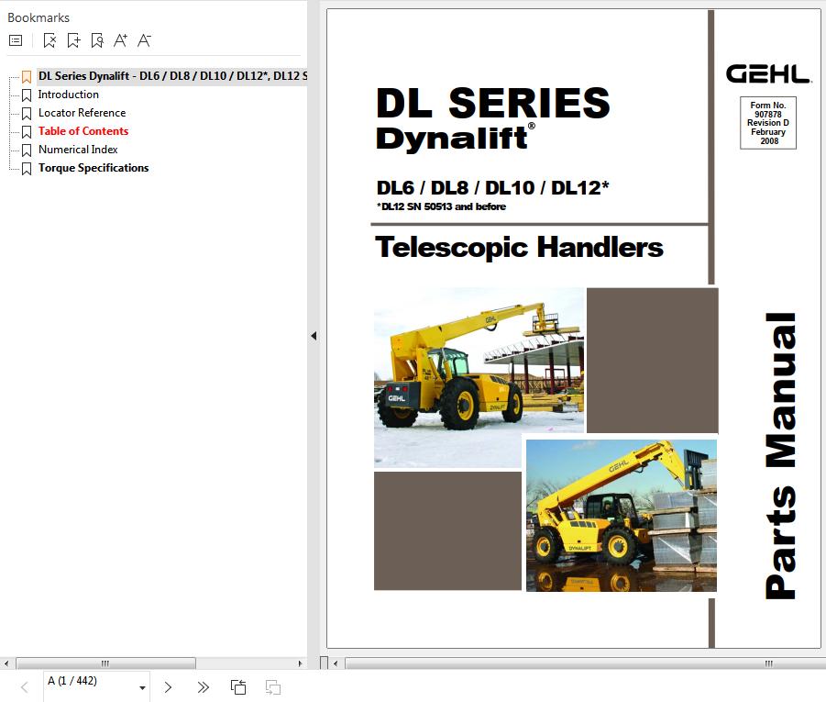This screenshot has width=826, height=702.
Task: Click the document horizontal scrollbar
Action: coord(586,663)
